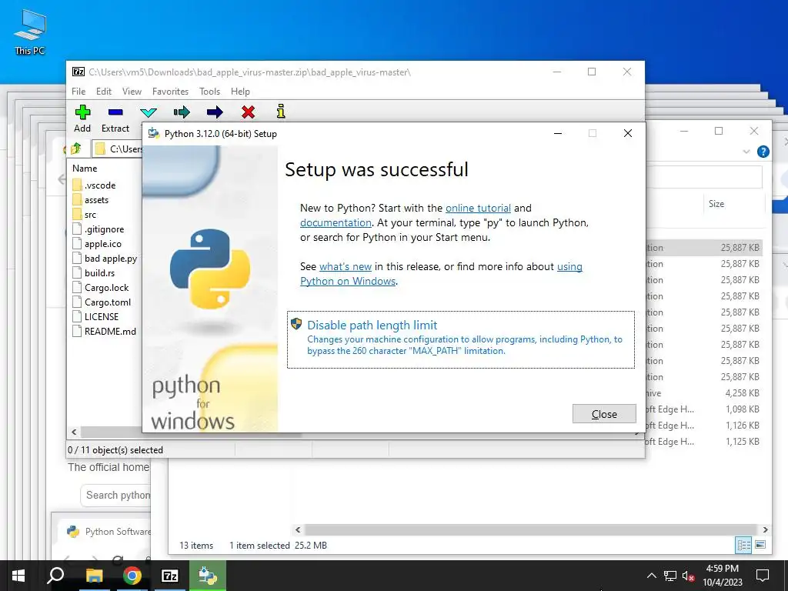Screen dimensions: 788x591
Task: Open the Edit menu in 7-Zip
Action: [x=104, y=92]
